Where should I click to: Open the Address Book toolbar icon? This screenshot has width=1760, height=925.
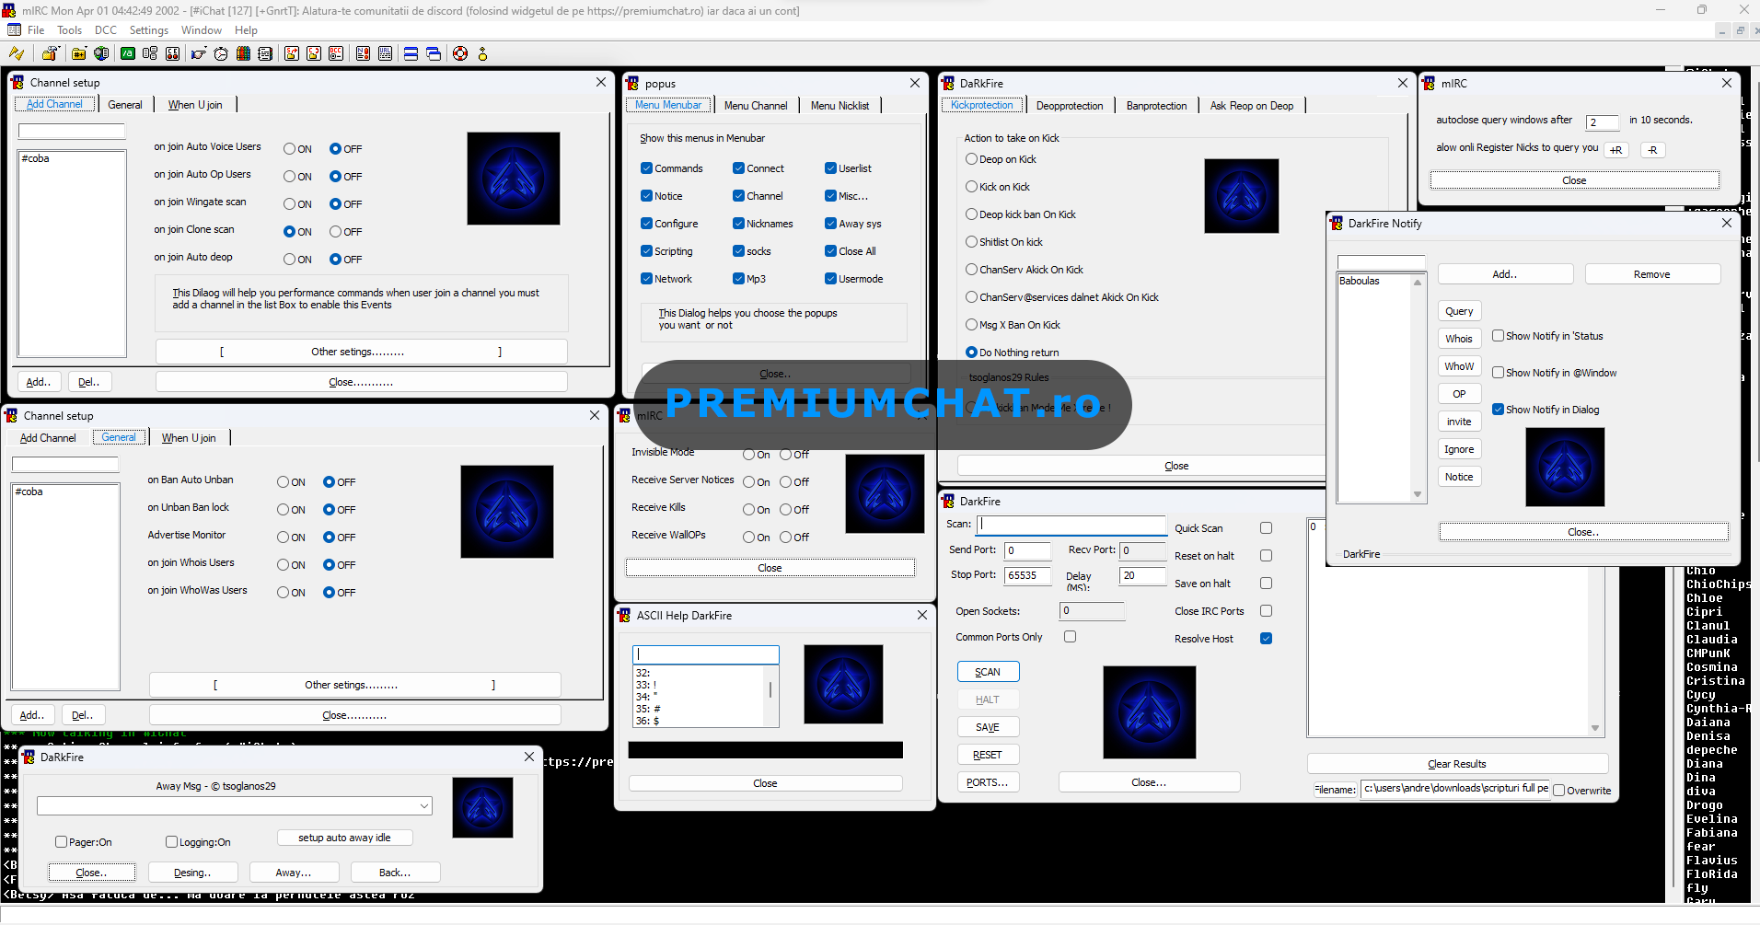click(x=265, y=53)
